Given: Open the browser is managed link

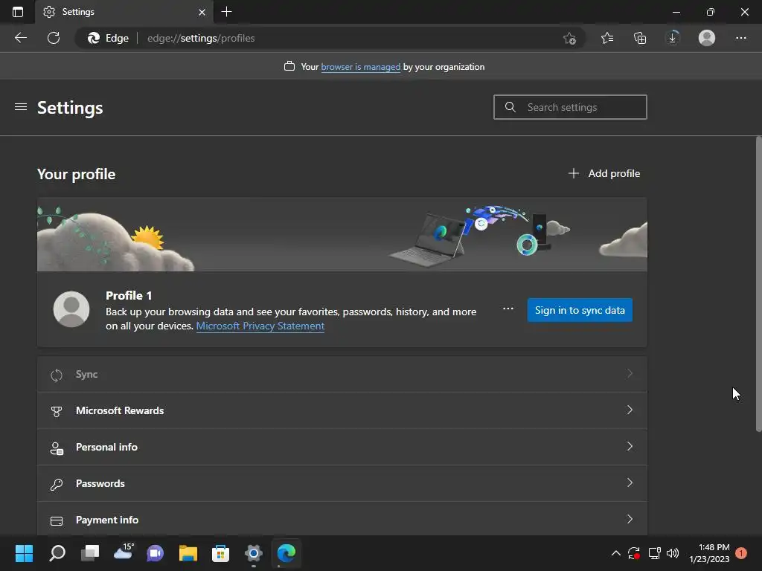Looking at the screenshot, I should tap(361, 67).
